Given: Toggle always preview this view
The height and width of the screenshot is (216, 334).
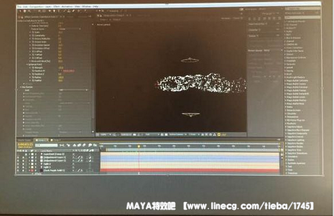Looking at the screenshot, I should click(x=97, y=134).
